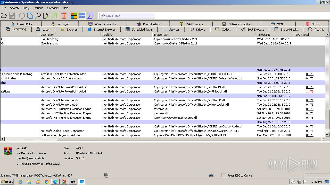
Task: Switch to the Known DLLs tab
Action: (x=21, y=24)
